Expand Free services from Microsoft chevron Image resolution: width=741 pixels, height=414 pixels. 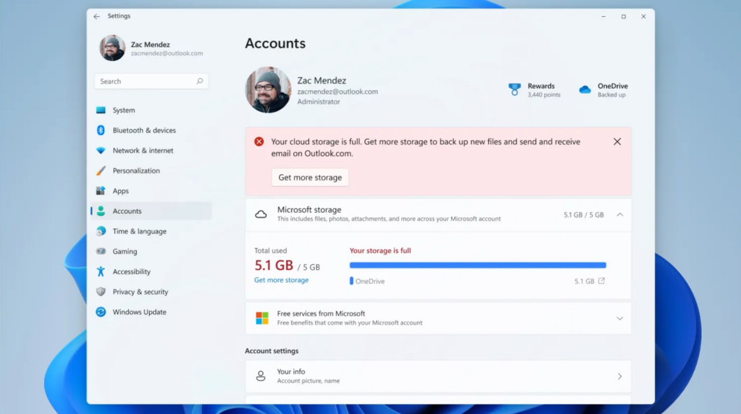click(619, 318)
